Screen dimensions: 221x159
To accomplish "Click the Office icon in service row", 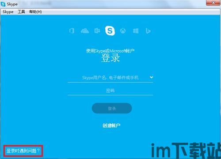I will point(72,31).
